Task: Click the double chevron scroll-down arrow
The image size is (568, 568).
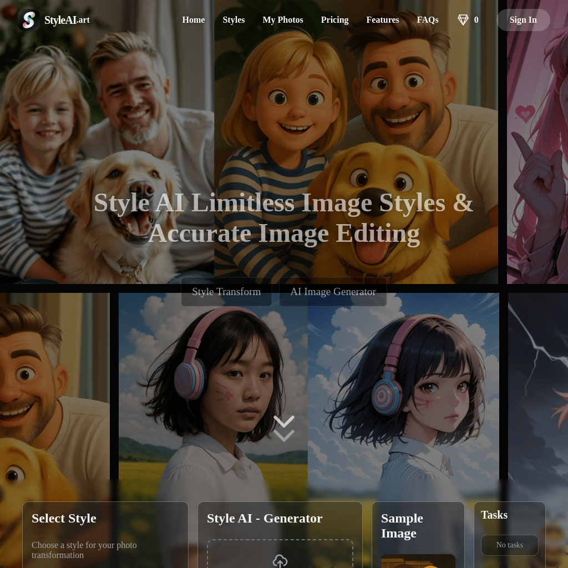Action: (x=284, y=428)
